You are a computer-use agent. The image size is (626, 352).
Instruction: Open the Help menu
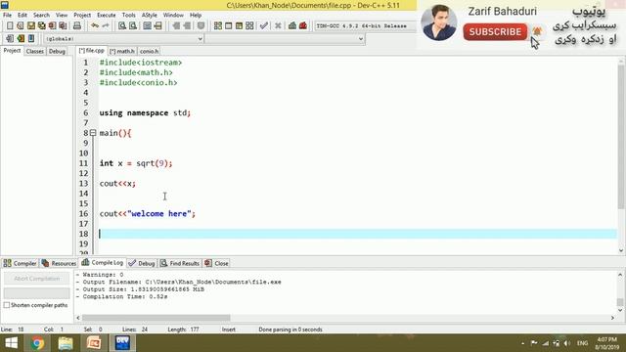point(196,16)
